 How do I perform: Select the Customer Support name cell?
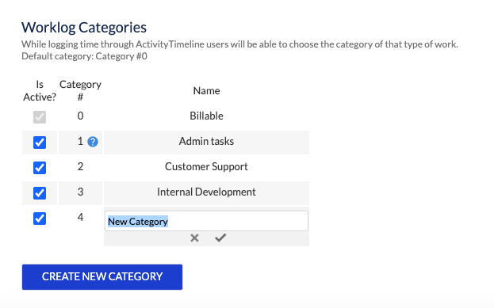tap(206, 167)
